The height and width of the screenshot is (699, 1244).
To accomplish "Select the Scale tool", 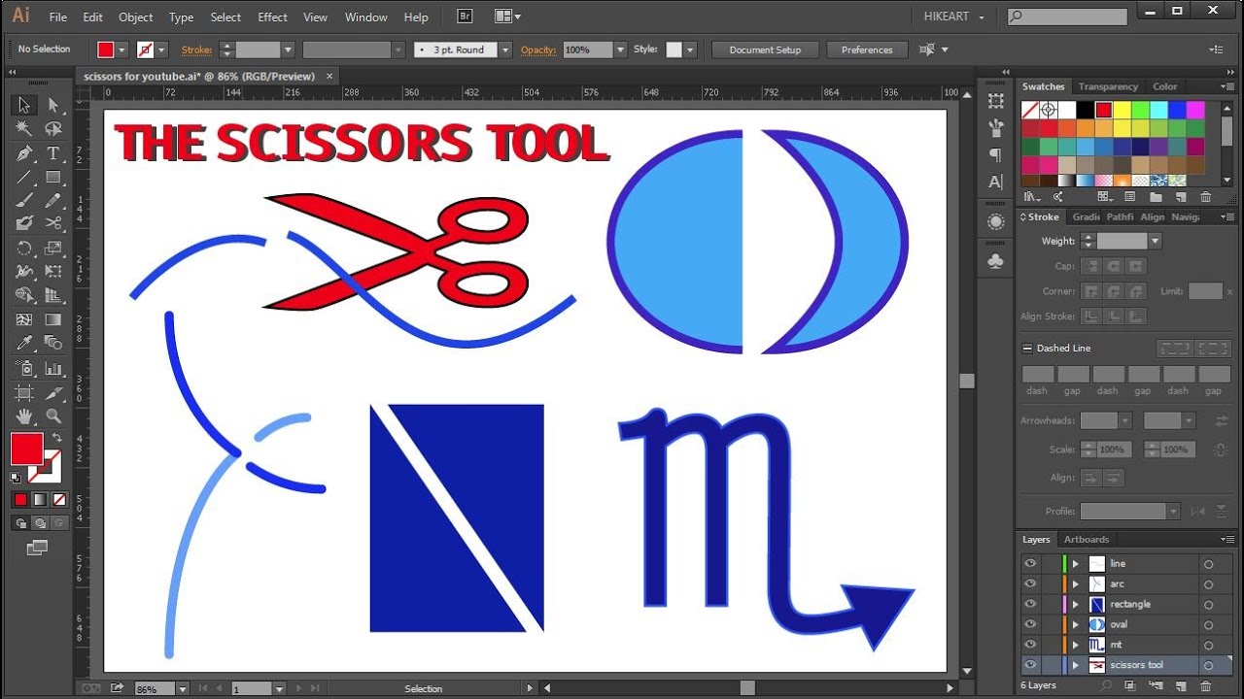I will (53, 249).
